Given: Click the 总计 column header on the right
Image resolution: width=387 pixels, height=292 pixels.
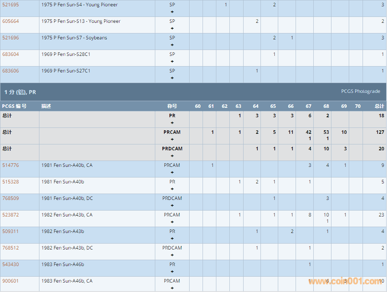Looking at the screenshot, I should (379, 106).
